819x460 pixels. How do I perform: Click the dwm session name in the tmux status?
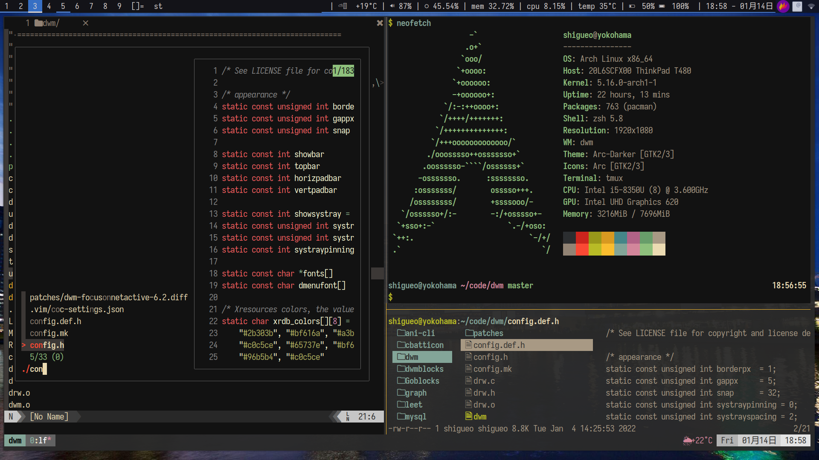point(15,440)
